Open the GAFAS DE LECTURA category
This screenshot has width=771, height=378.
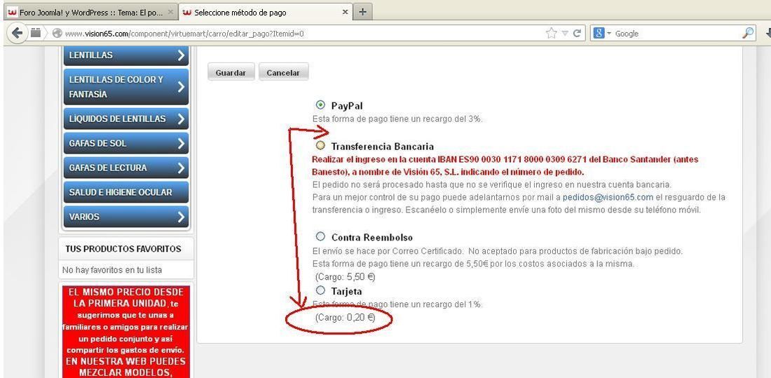coord(126,168)
